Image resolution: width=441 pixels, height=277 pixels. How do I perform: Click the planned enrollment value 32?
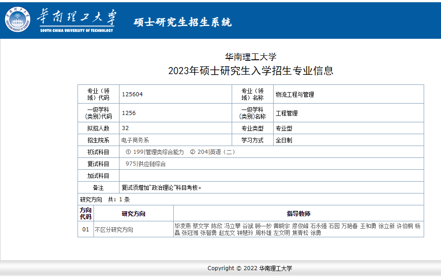[x=125, y=128]
